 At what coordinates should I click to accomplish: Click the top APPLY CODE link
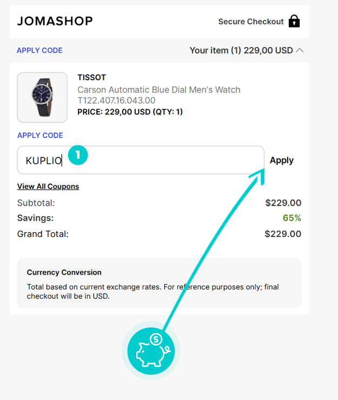click(x=39, y=50)
